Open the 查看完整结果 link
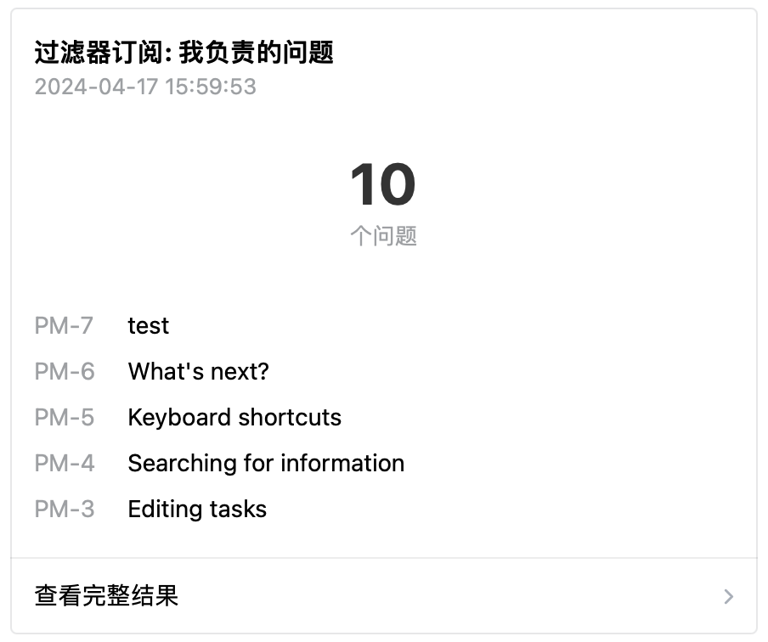768x642 pixels. [107, 596]
